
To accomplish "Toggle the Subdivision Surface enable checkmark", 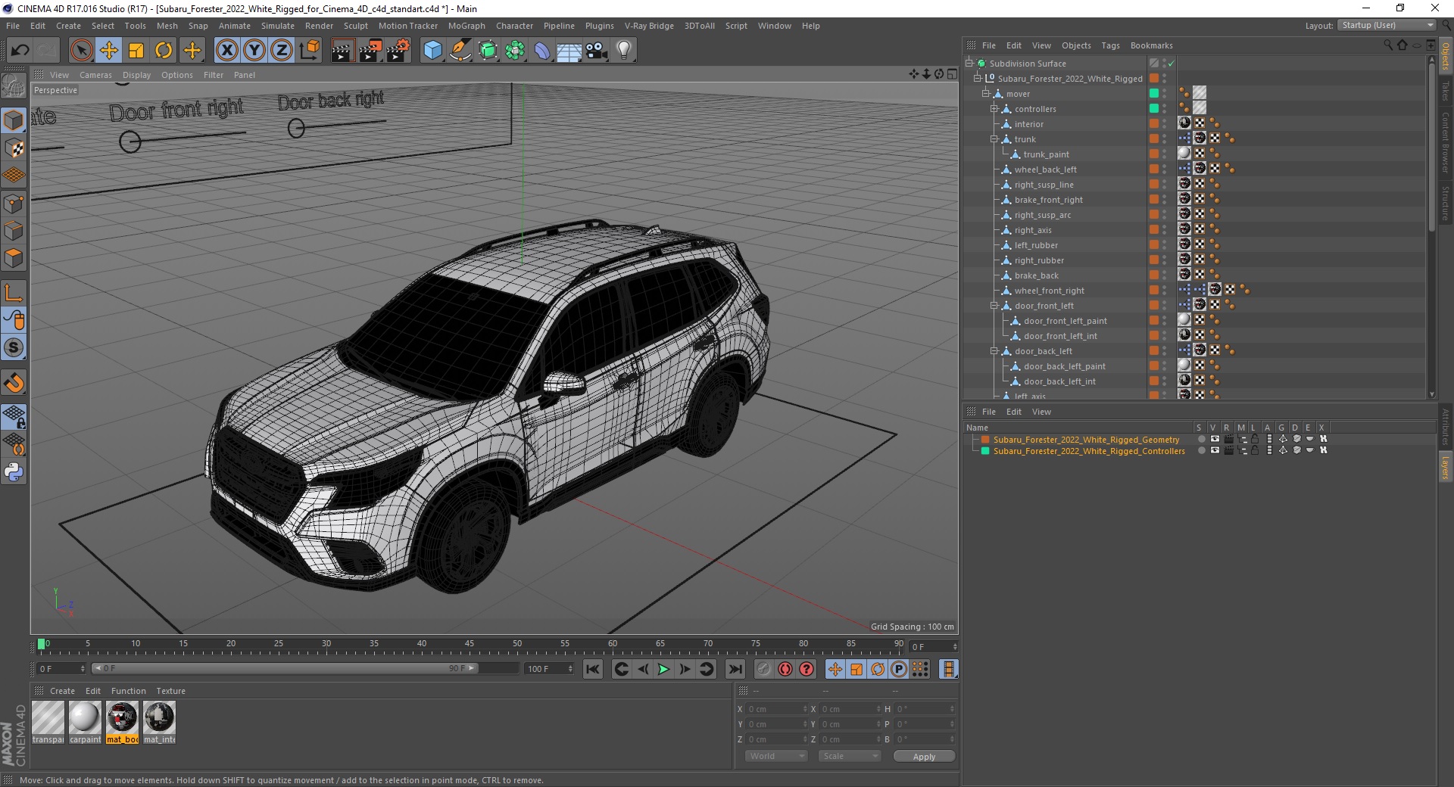I will 1171,64.
